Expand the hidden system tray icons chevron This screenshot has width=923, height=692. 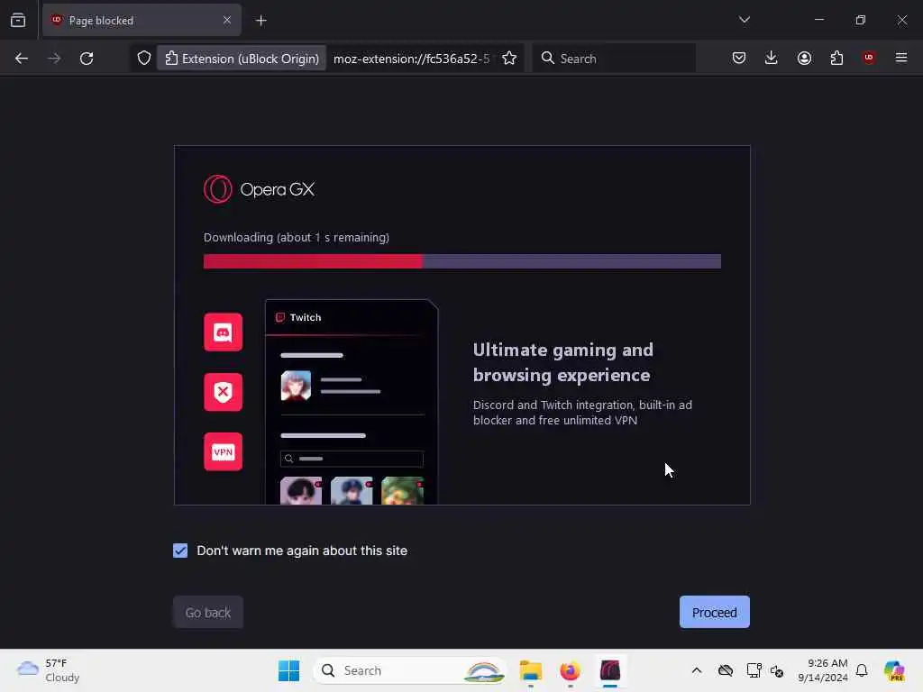tap(697, 670)
